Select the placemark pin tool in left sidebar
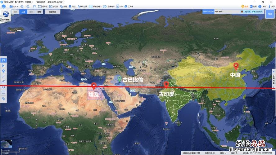Viewport: 276px width, 155px height. tap(3, 71)
